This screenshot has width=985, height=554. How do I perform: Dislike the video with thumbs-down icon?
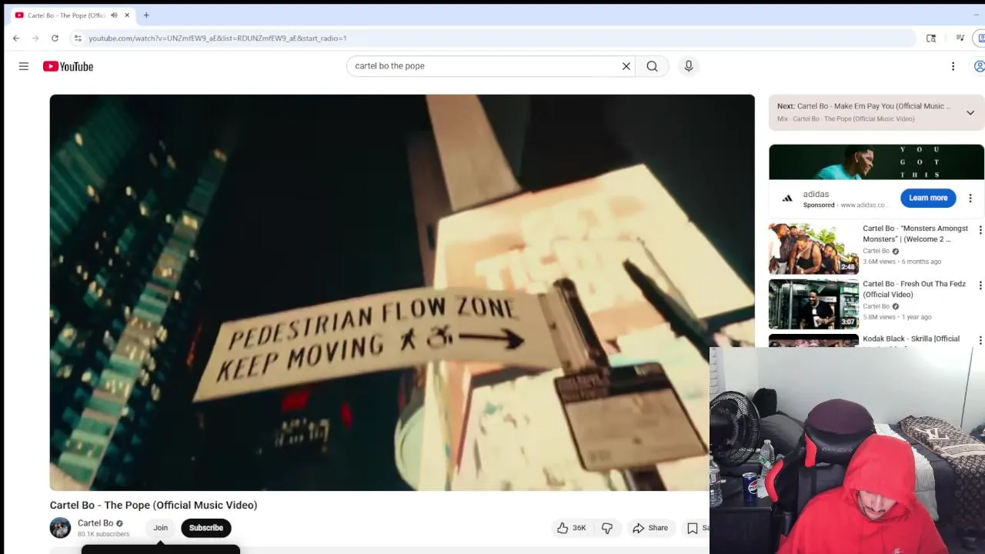tap(607, 528)
